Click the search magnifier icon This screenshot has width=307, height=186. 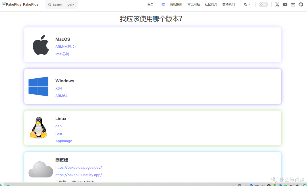point(50,5)
